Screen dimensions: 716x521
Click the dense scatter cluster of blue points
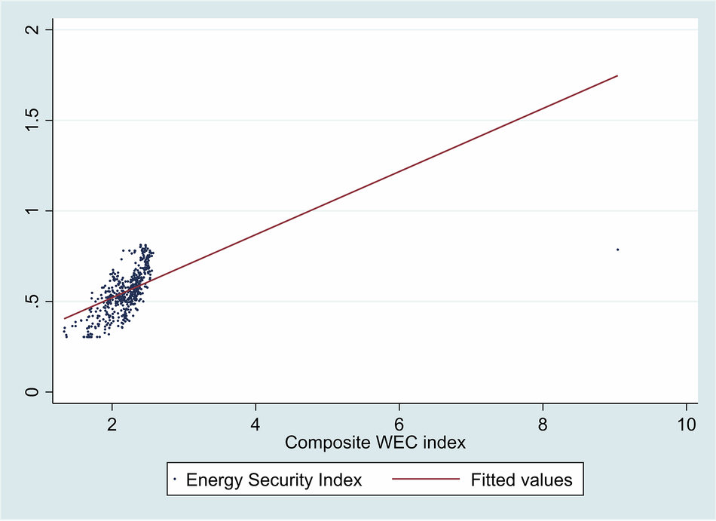point(128,294)
